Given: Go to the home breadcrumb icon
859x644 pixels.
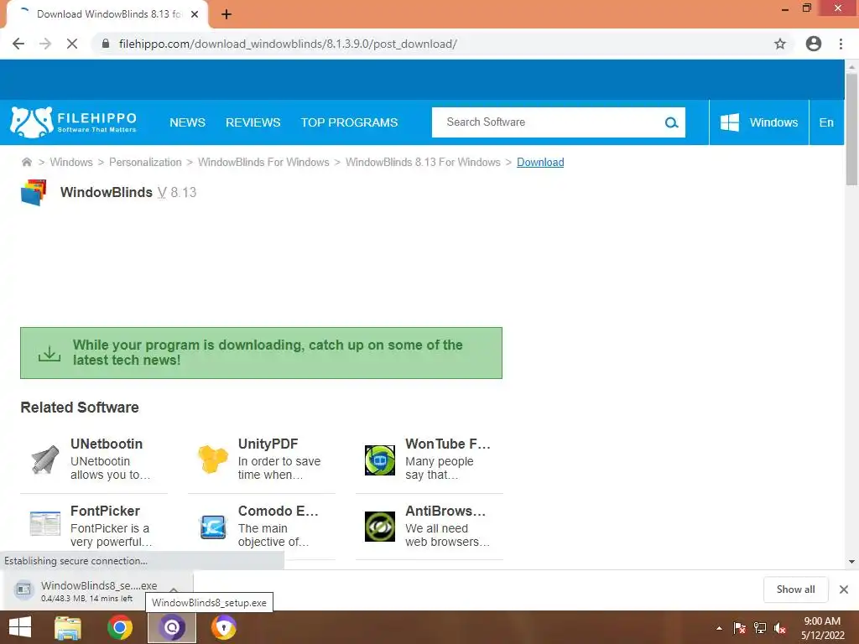Looking at the screenshot, I should coord(26,162).
